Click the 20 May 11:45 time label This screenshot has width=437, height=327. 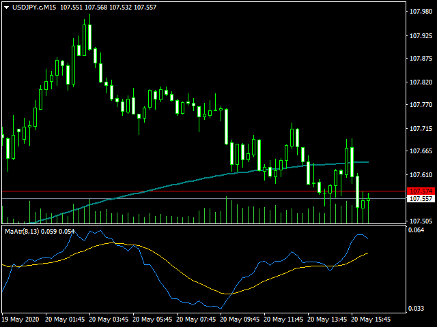tap(284, 320)
